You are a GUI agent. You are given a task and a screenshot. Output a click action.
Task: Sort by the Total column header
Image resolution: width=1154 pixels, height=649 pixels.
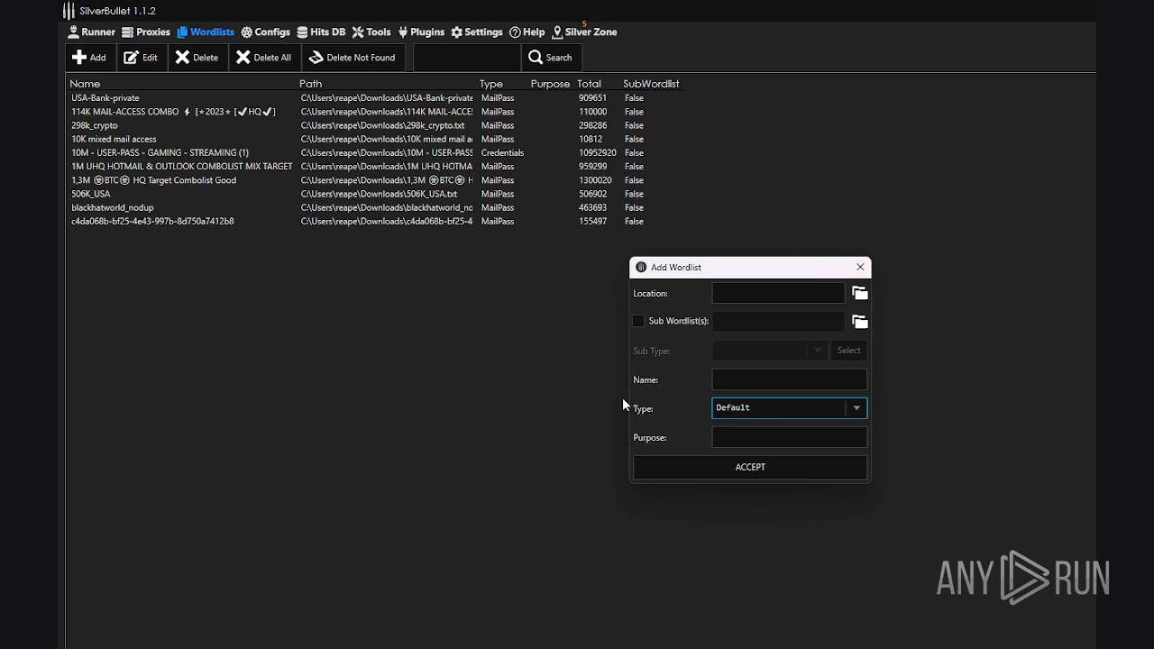pos(589,84)
